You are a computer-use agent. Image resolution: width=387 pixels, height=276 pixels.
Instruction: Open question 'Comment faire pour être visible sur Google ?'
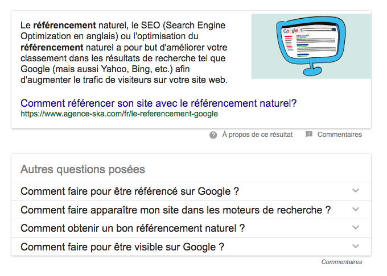tap(122, 247)
